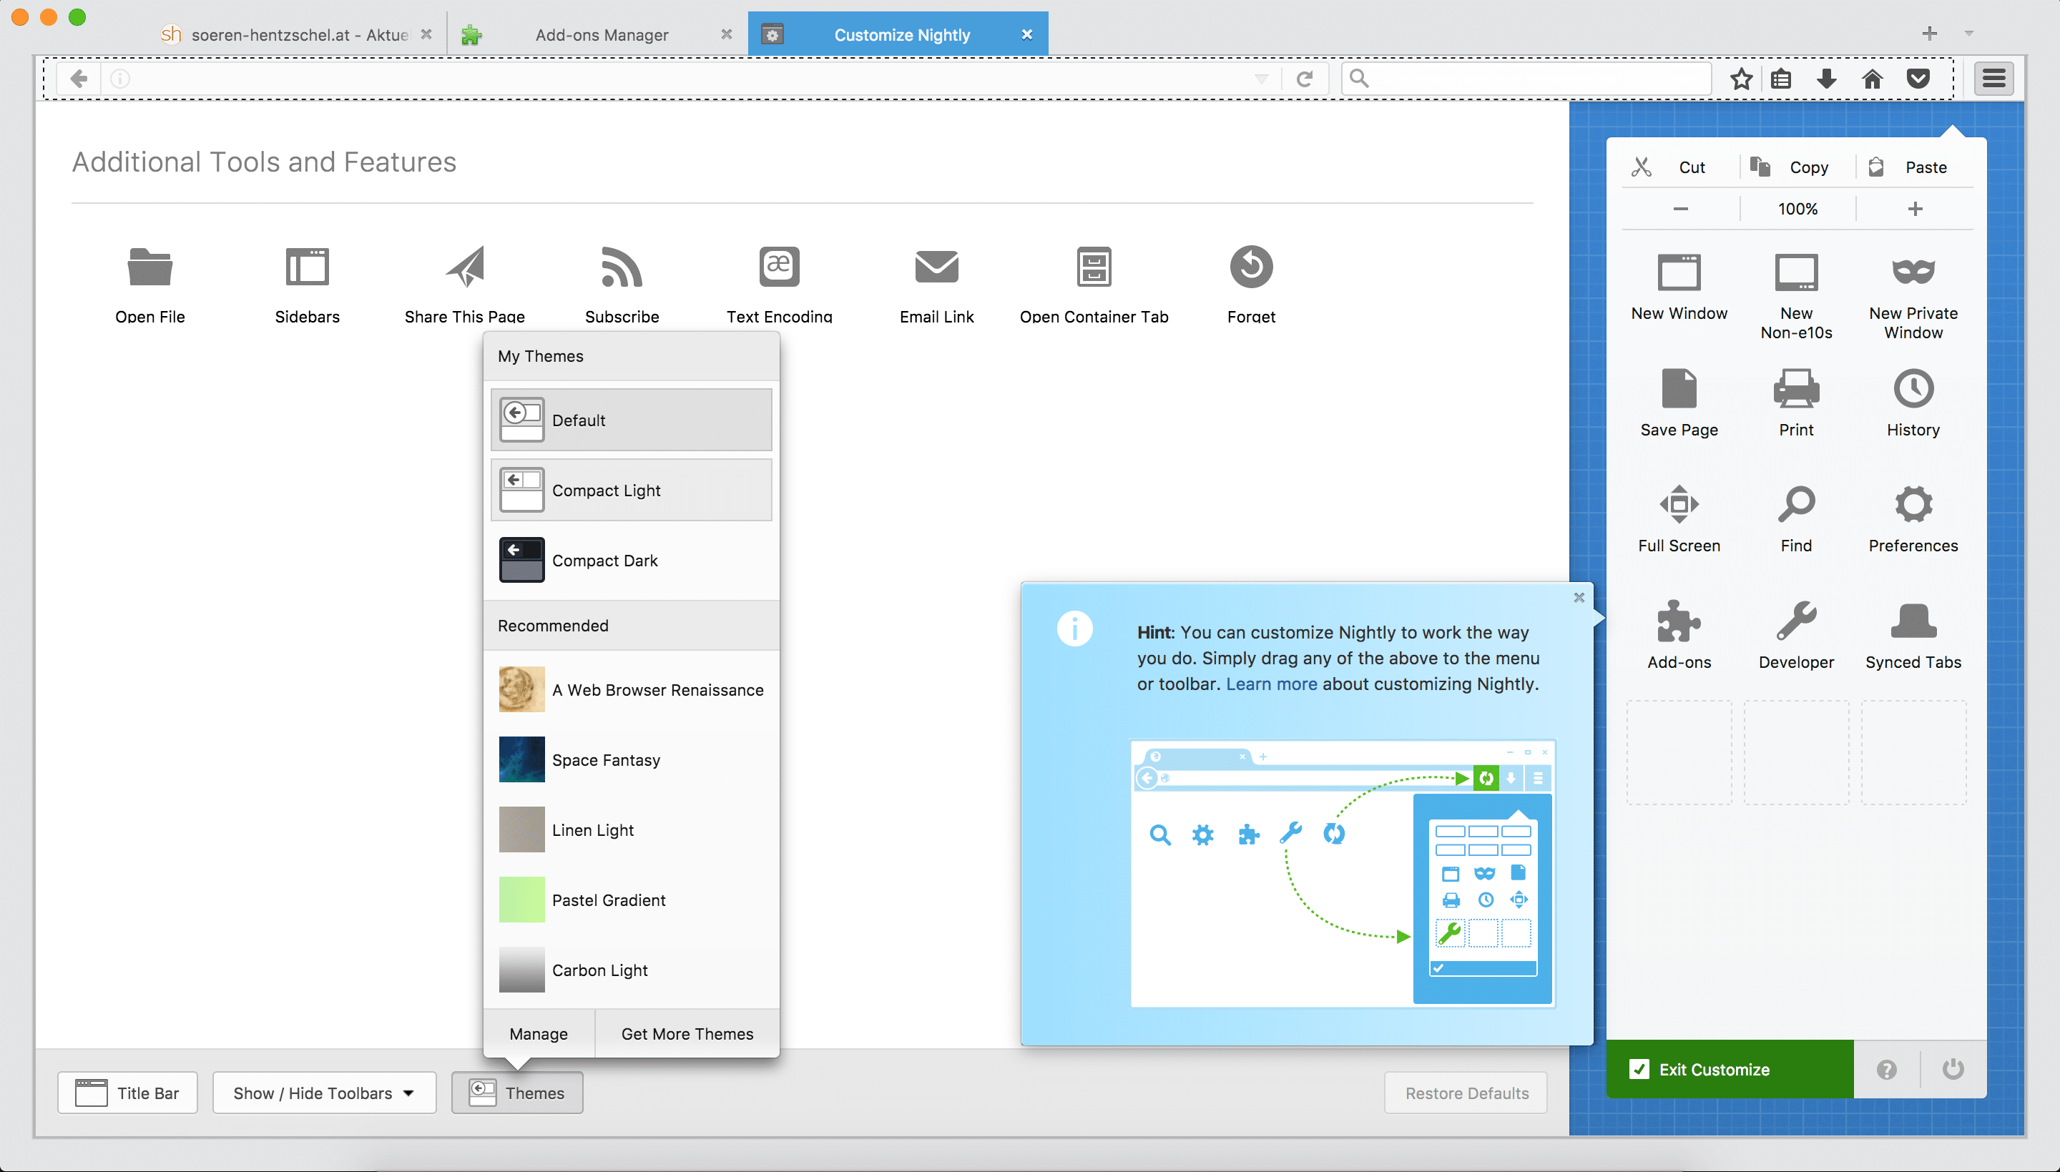
Task: Open the History panel icon
Action: [1913, 389]
